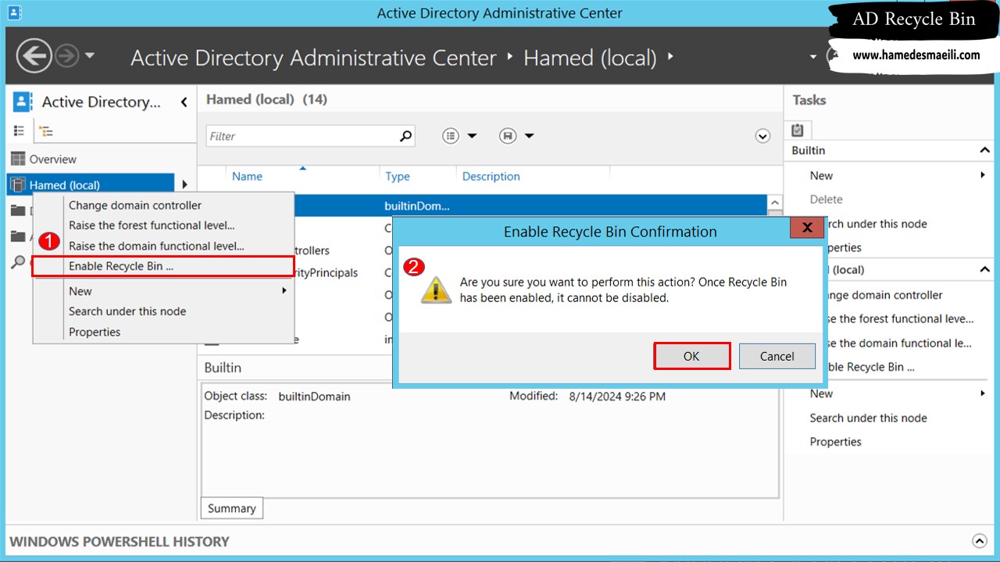The image size is (1000, 562).
Task: Collapse the Builtin tasks section
Action: pyautogui.click(x=984, y=150)
